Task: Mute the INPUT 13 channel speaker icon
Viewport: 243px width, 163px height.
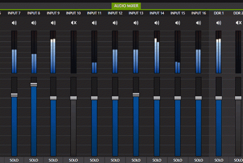Action: (136, 23)
